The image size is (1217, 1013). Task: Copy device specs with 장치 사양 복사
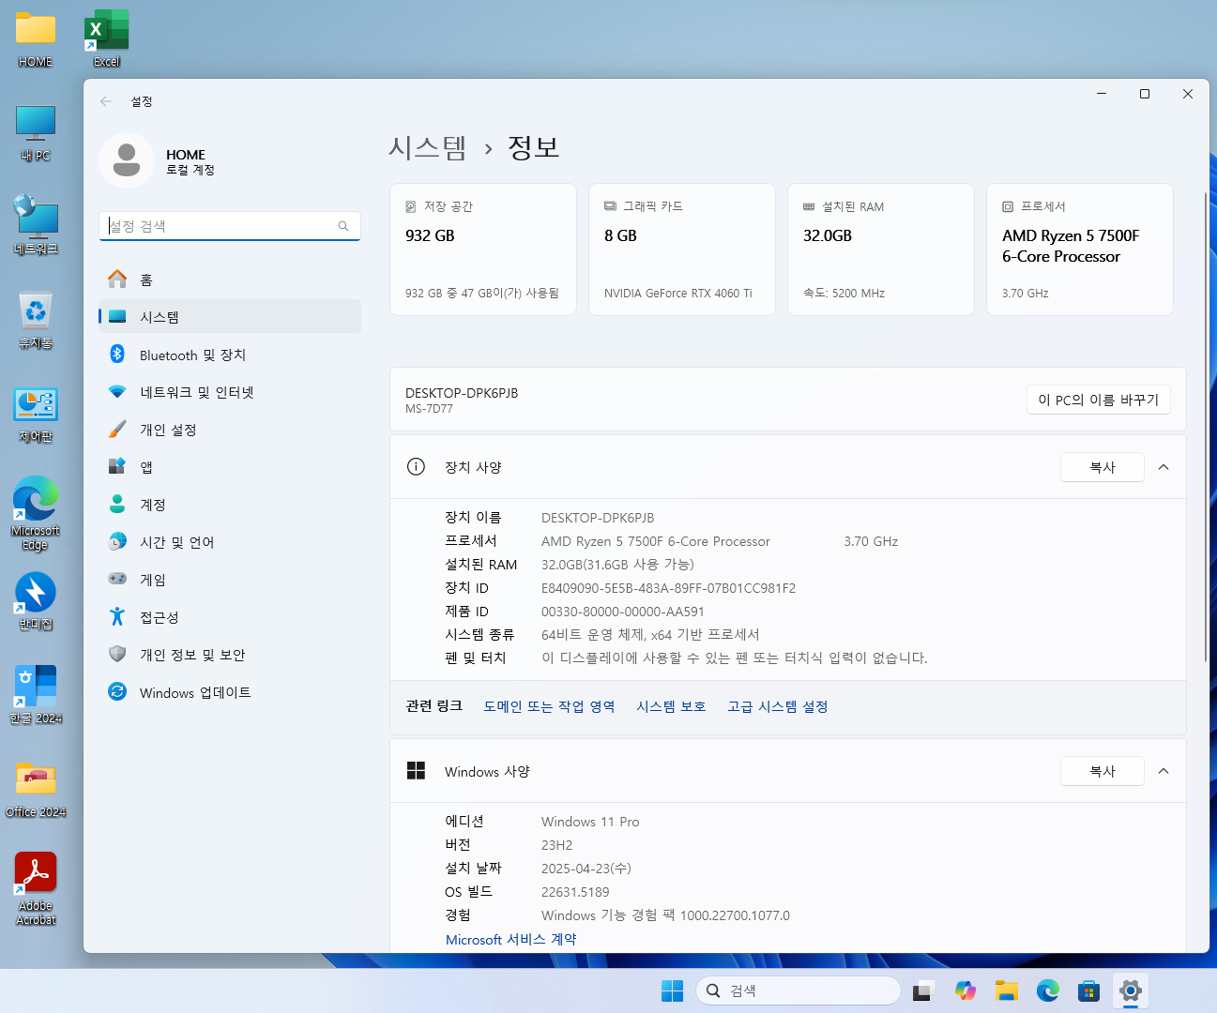tap(1103, 467)
